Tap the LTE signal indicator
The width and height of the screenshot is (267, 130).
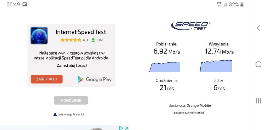point(222,5)
